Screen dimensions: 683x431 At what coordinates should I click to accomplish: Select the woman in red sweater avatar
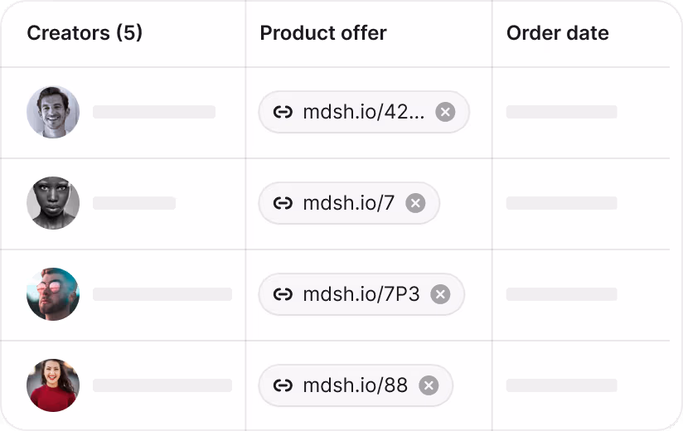53,385
